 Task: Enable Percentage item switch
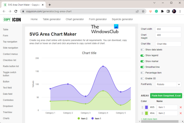(142, 73)
